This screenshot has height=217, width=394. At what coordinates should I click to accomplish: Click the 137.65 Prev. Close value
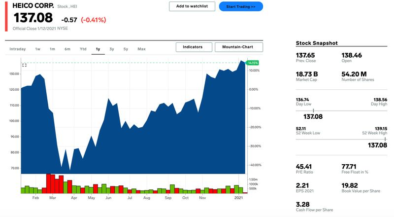coord(305,55)
